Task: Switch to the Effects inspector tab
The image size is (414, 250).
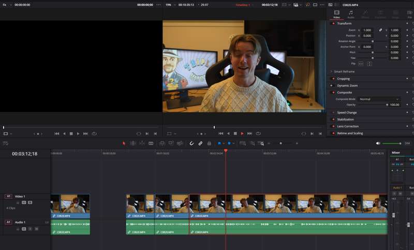Action: [365, 14]
